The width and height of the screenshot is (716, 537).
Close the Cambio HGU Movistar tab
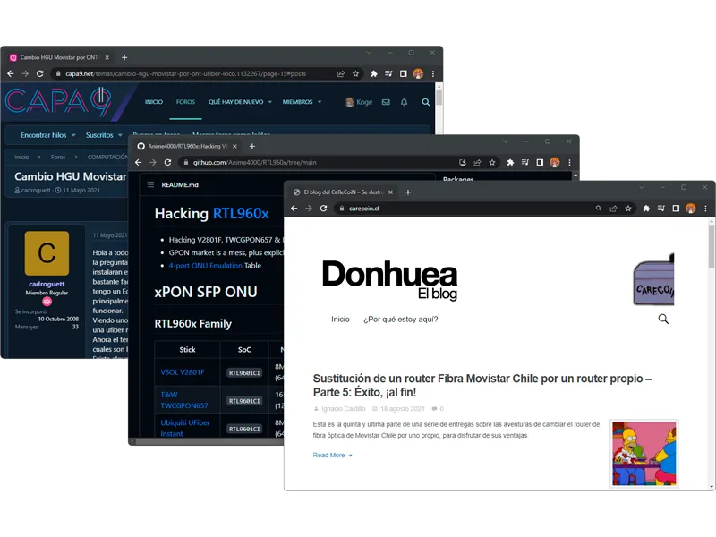tap(107, 57)
